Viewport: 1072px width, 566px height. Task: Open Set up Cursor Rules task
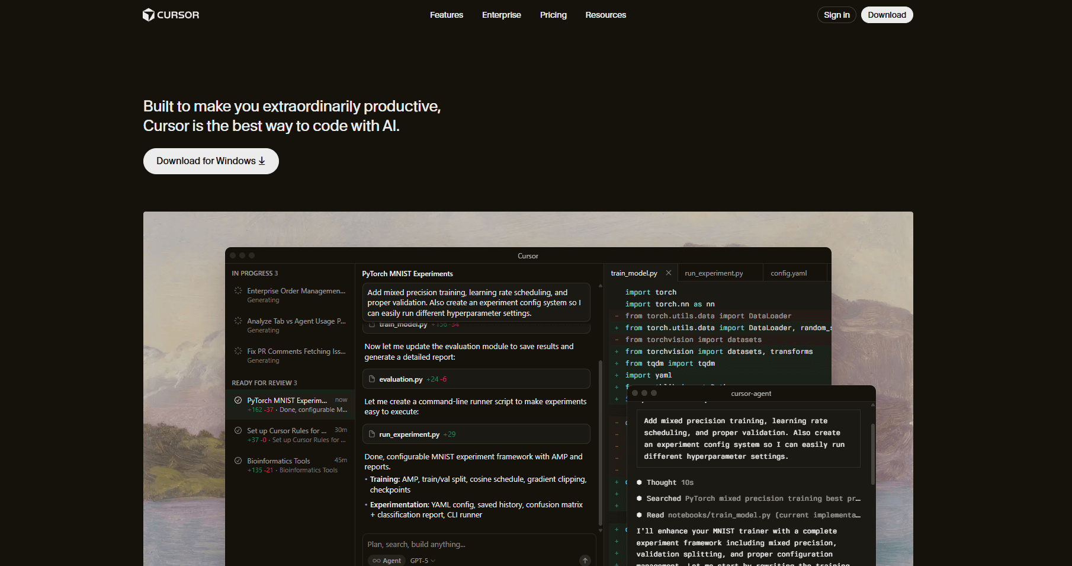pyautogui.click(x=290, y=435)
